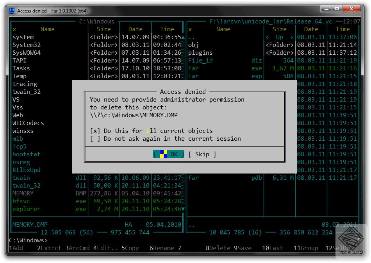Viewport: 371px width, 263px height.
Task: Click the F1 Add key bar item
Action: click(16, 248)
